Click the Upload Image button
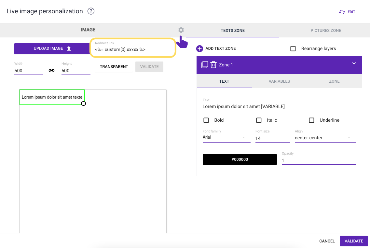The image size is (370, 248). click(x=52, y=48)
